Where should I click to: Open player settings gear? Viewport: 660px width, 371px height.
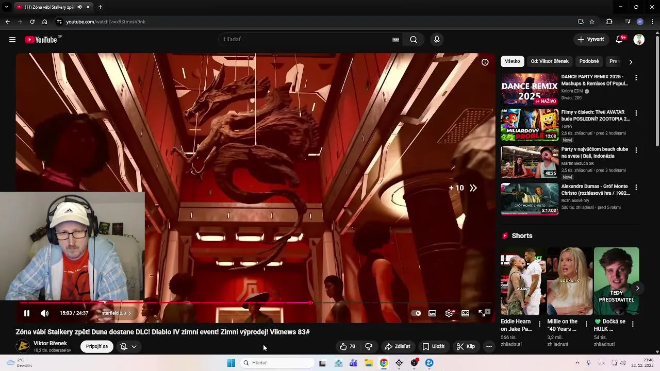pyautogui.click(x=449, y=313)
